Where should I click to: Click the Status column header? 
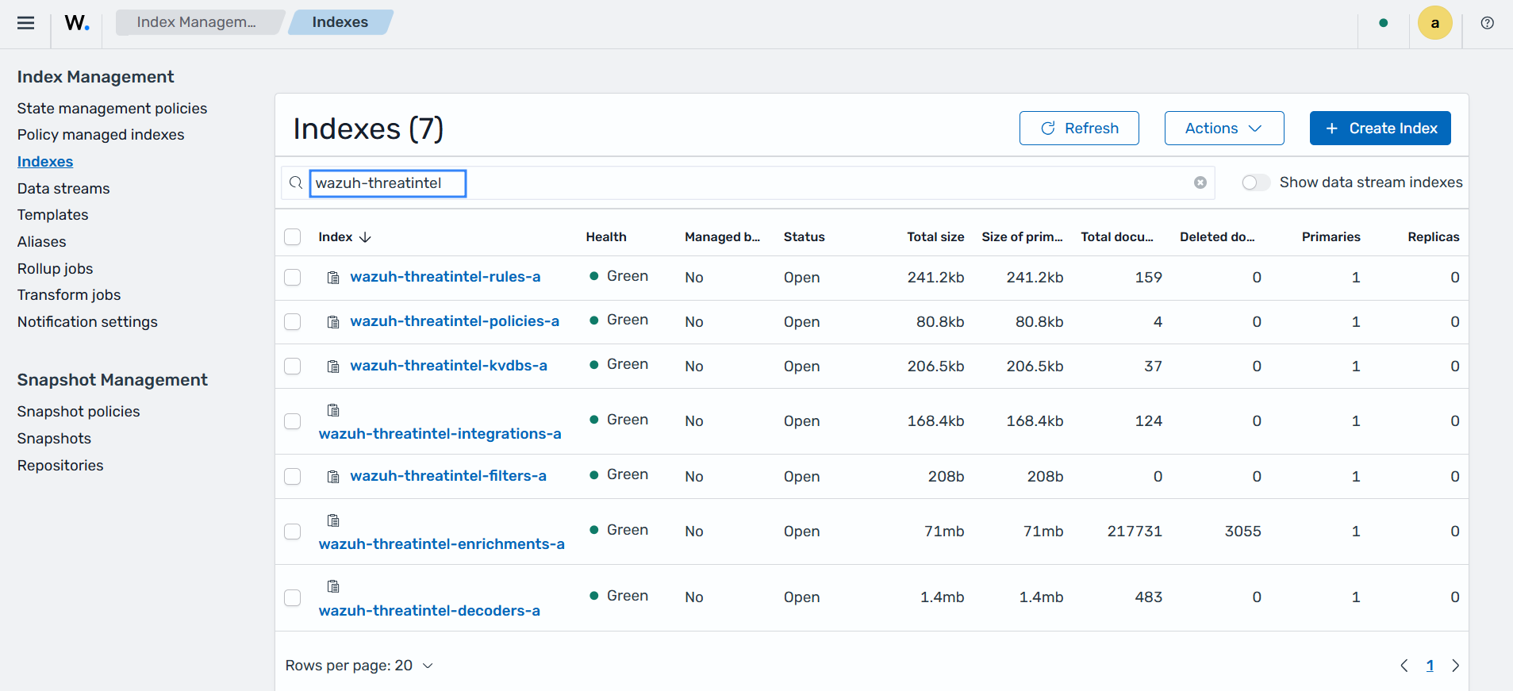804,237
